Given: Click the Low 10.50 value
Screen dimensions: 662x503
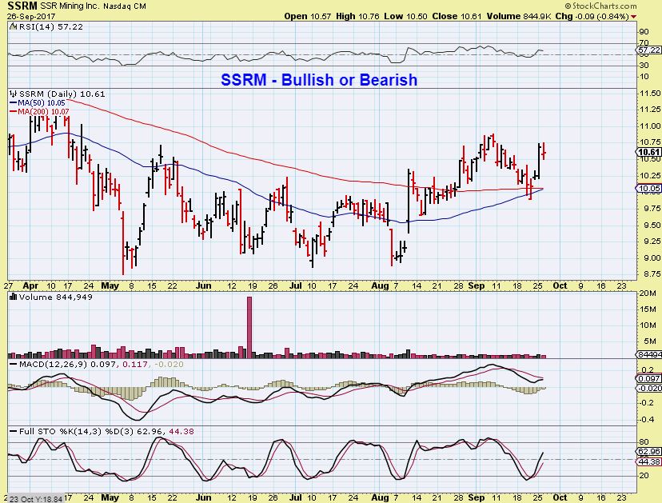Looking at the screenshot, I should tap(405, 17).
